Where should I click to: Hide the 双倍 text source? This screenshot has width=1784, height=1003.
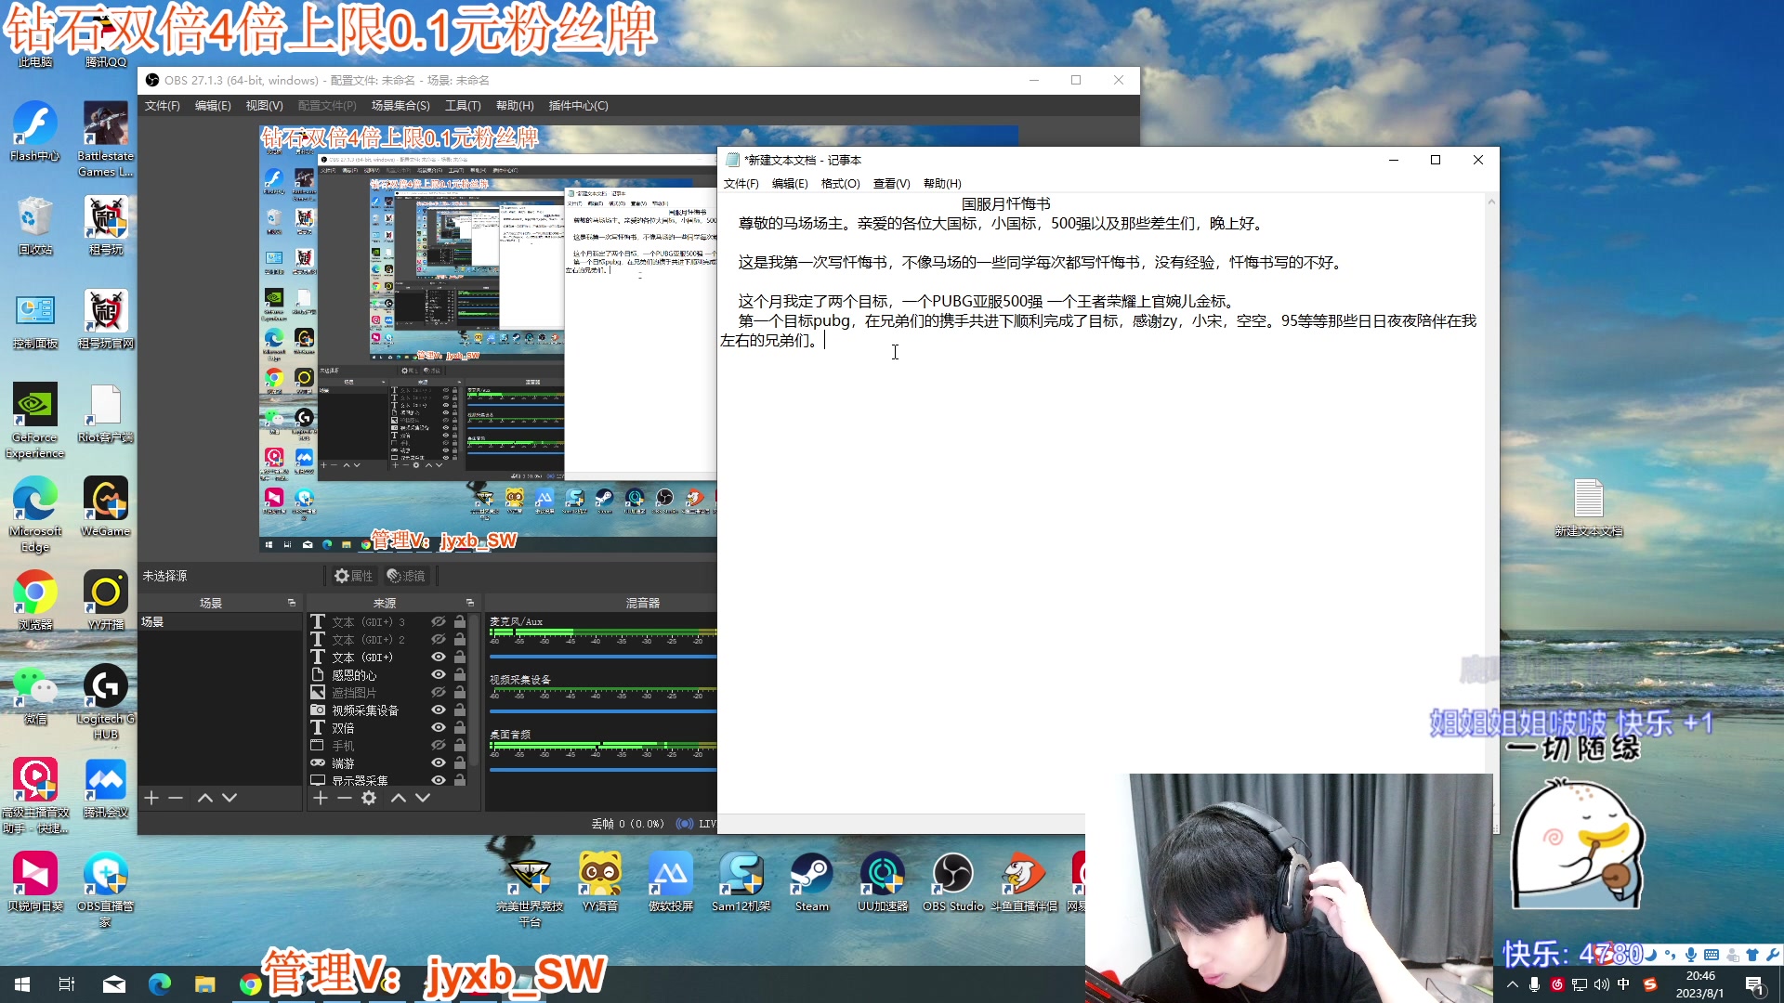pos(439,727)
